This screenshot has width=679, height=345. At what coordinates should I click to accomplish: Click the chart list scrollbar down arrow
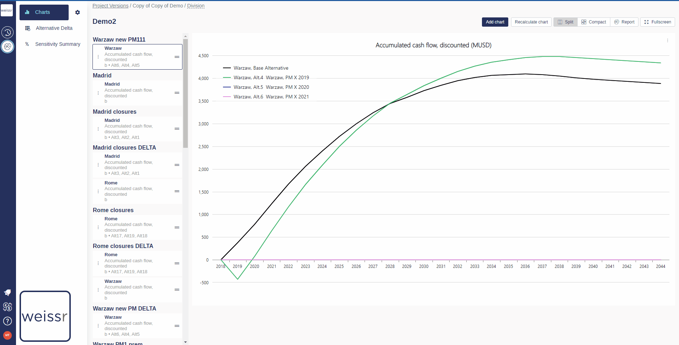[x=185, y=342]
